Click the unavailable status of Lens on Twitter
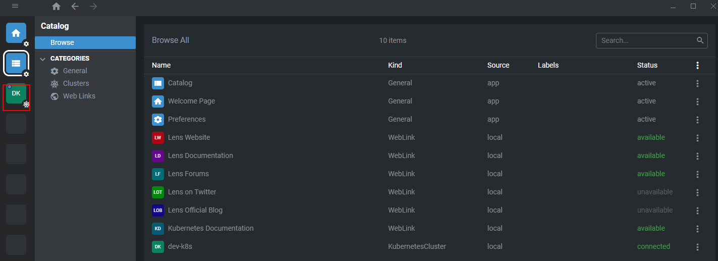 pos(655,192)
